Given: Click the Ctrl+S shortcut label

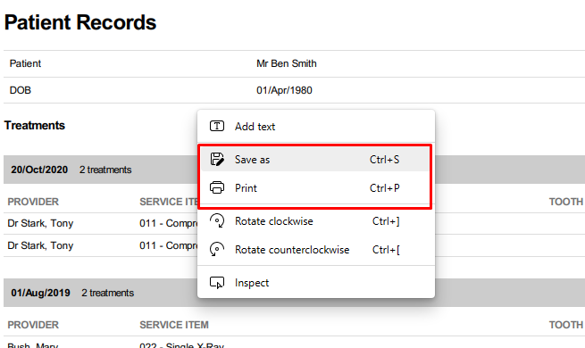Looking at the screenshot, I should pyautogui.click(x=384, y=160).
